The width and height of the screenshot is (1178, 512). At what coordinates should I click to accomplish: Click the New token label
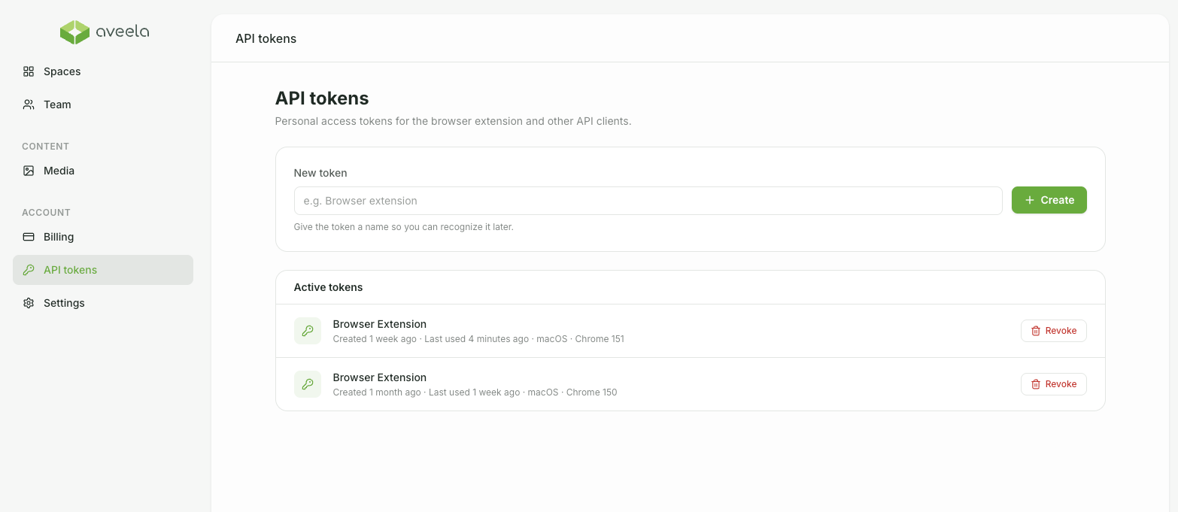320,173
